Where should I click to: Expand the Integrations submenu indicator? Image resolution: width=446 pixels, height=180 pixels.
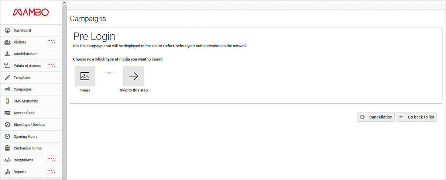coord(51,160)
